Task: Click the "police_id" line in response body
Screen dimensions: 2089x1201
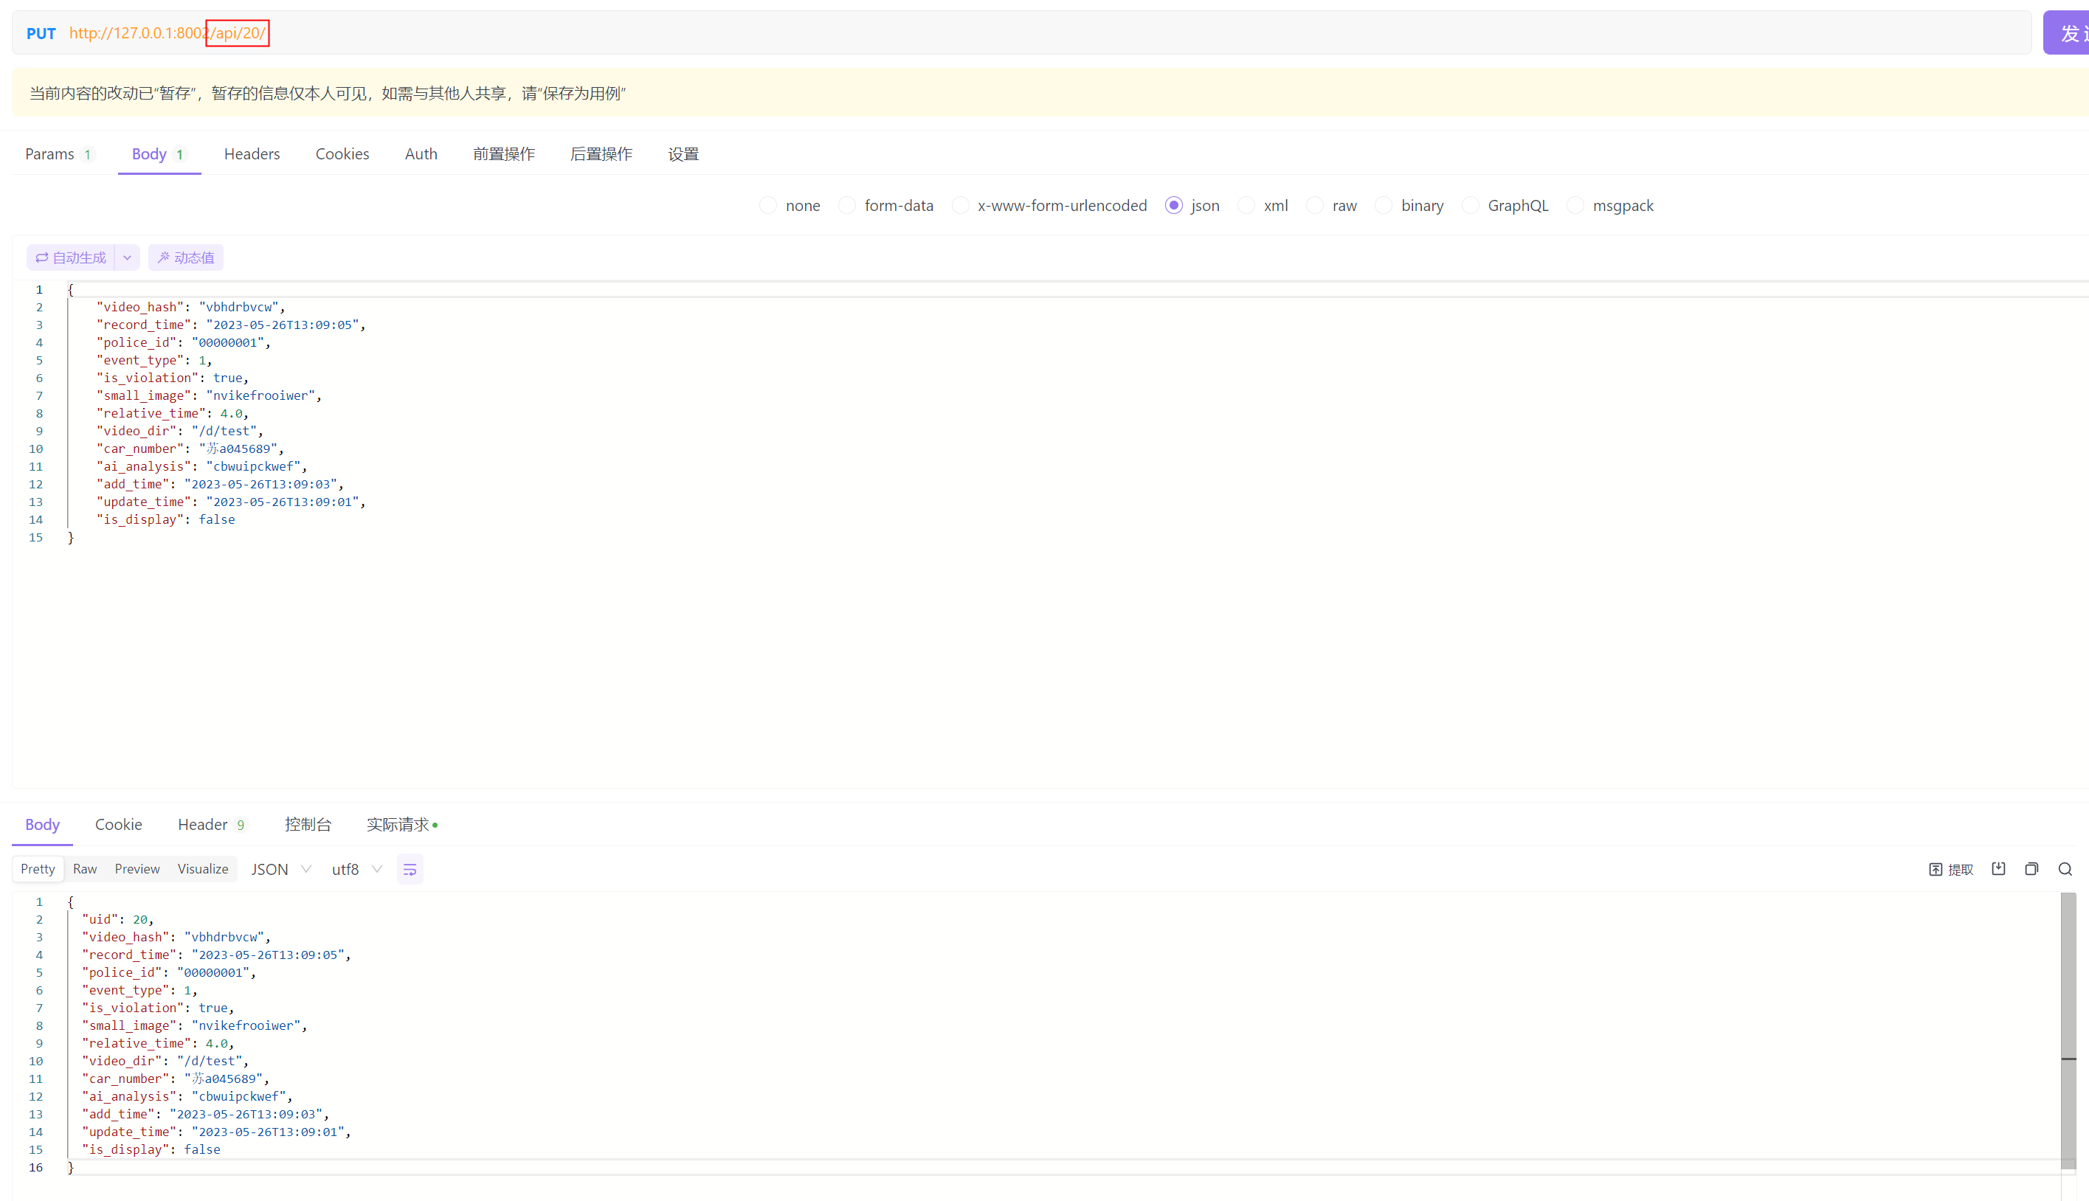Action: point(168,973)
